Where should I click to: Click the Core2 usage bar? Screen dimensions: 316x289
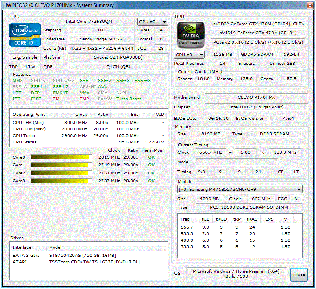point(61,173)
